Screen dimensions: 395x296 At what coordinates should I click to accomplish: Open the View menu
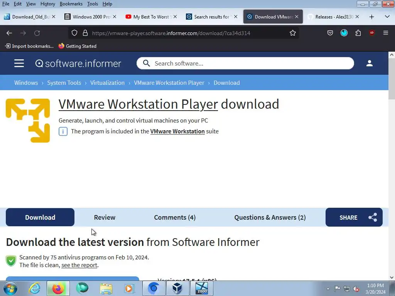[31, 4]
